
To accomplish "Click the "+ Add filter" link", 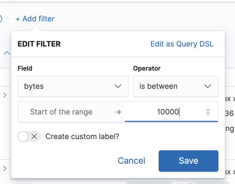I will (x=35, y=19).
